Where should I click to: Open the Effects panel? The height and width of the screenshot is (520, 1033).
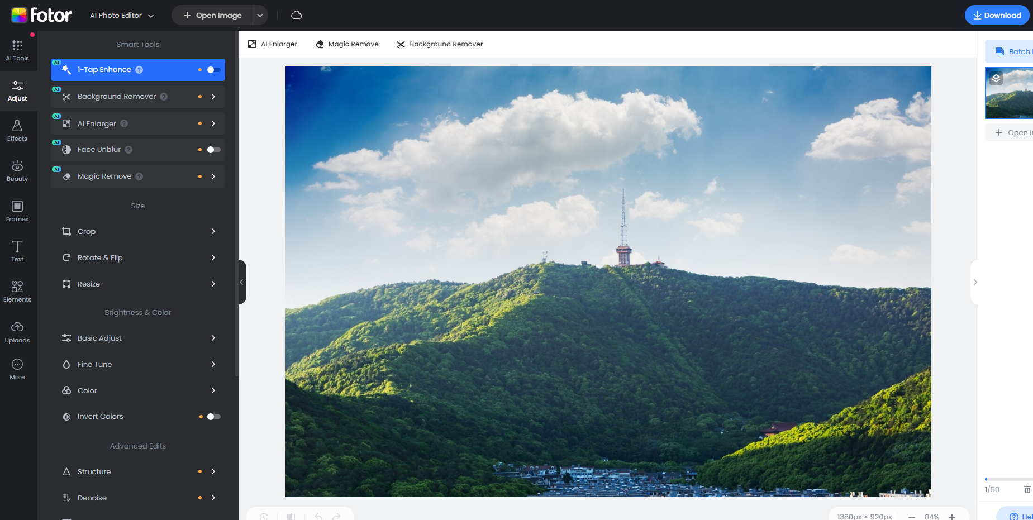pyautogui.click(x=17, y=130)
